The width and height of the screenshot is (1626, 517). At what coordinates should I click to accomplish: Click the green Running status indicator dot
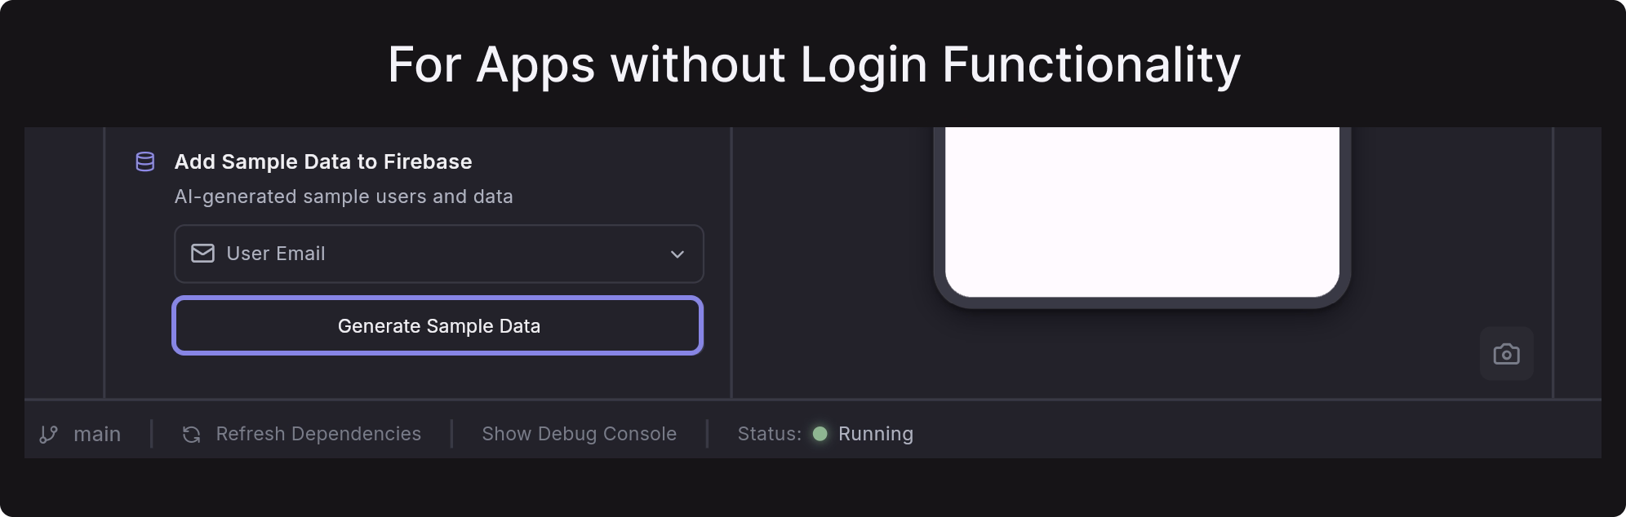point(820,434)
